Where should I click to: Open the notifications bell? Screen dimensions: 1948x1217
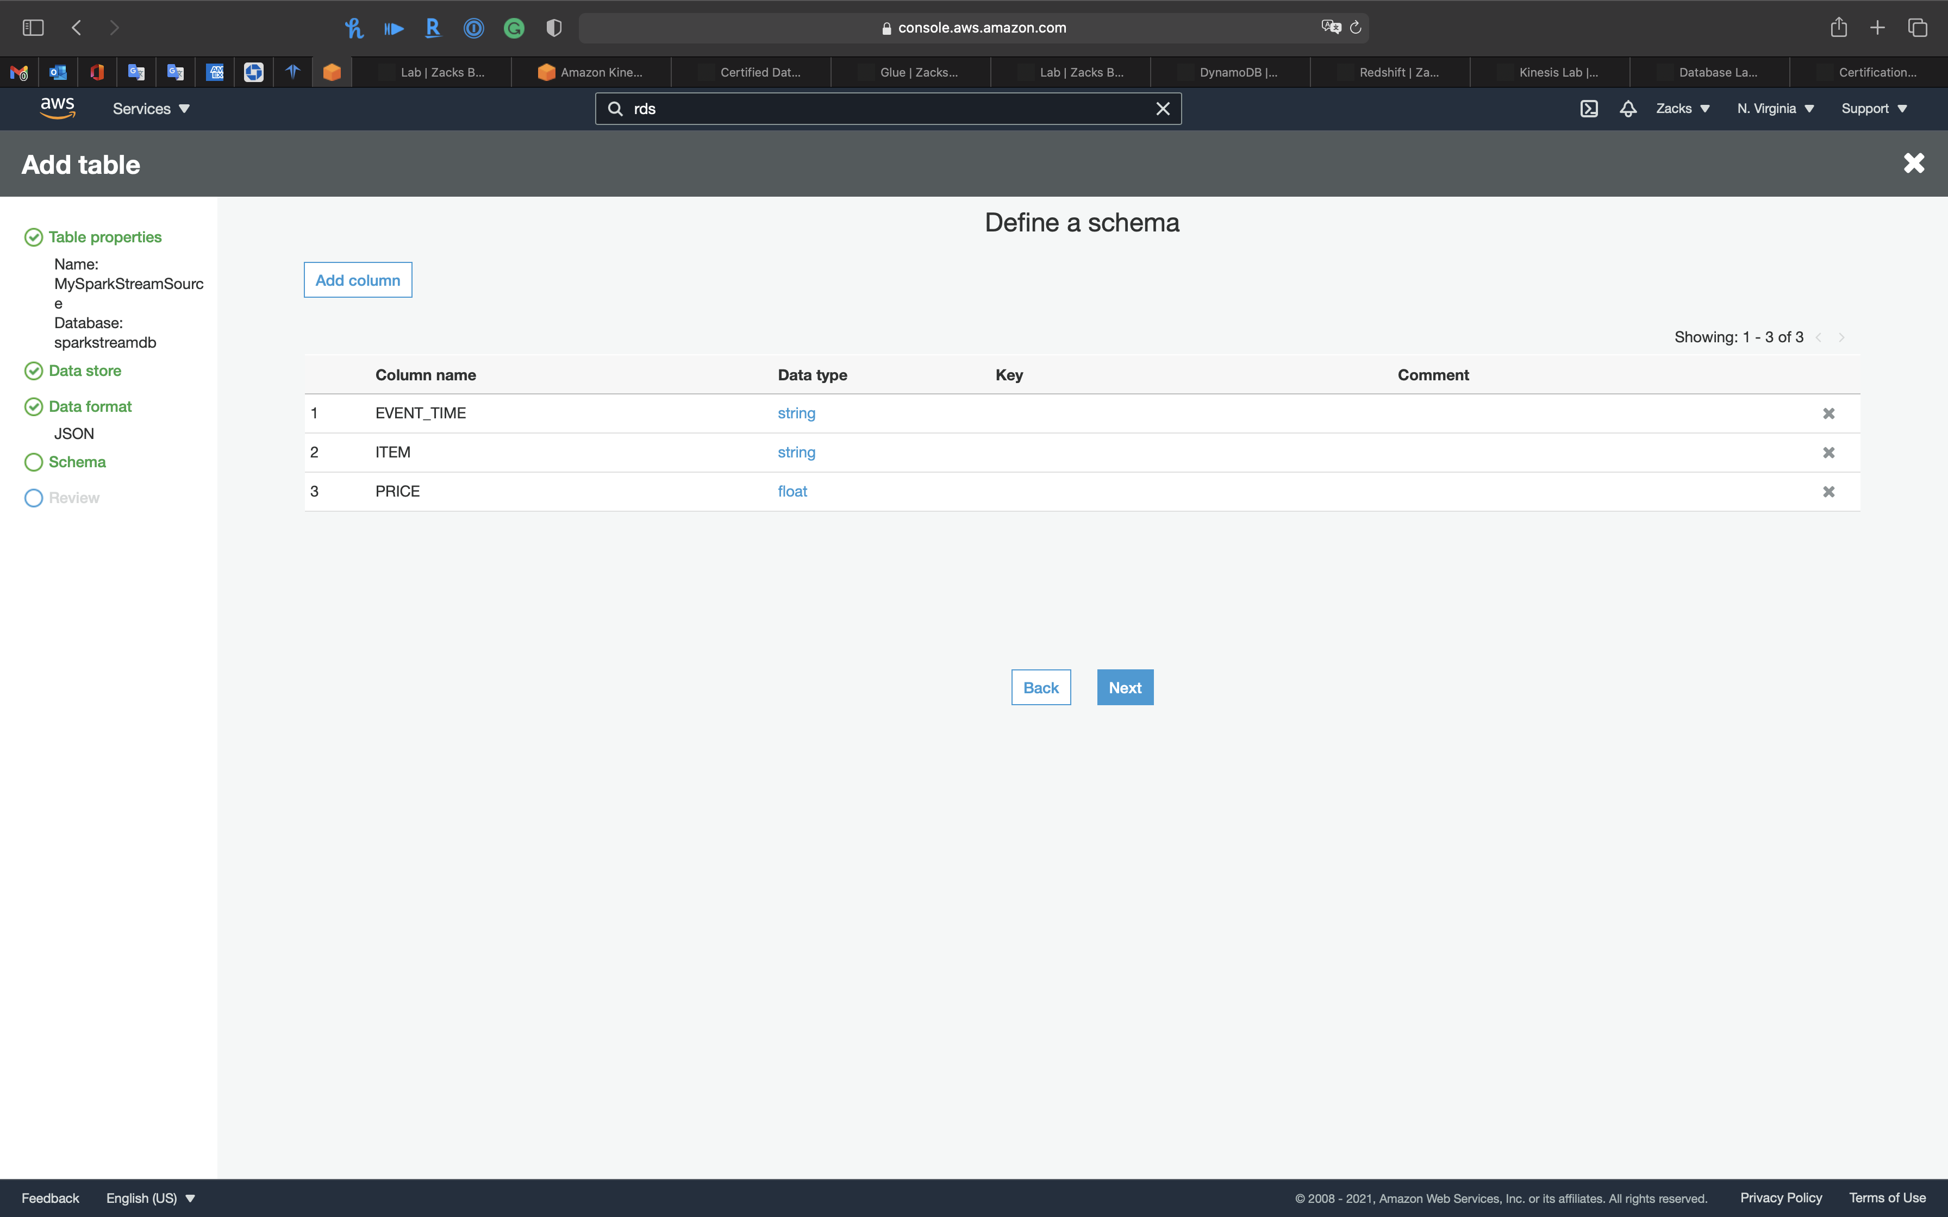(1628, 109)
